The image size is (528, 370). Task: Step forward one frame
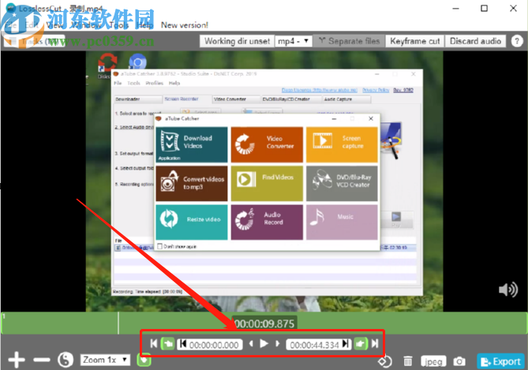coord(278,344)
